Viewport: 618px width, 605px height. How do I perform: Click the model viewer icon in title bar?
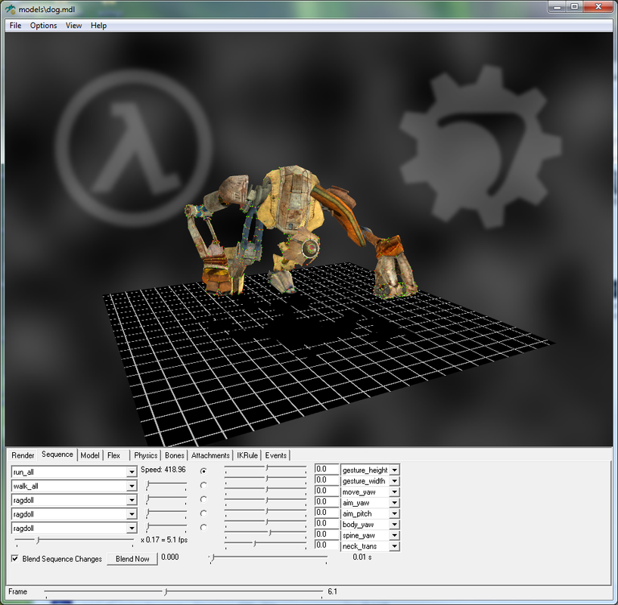point(11,8)
